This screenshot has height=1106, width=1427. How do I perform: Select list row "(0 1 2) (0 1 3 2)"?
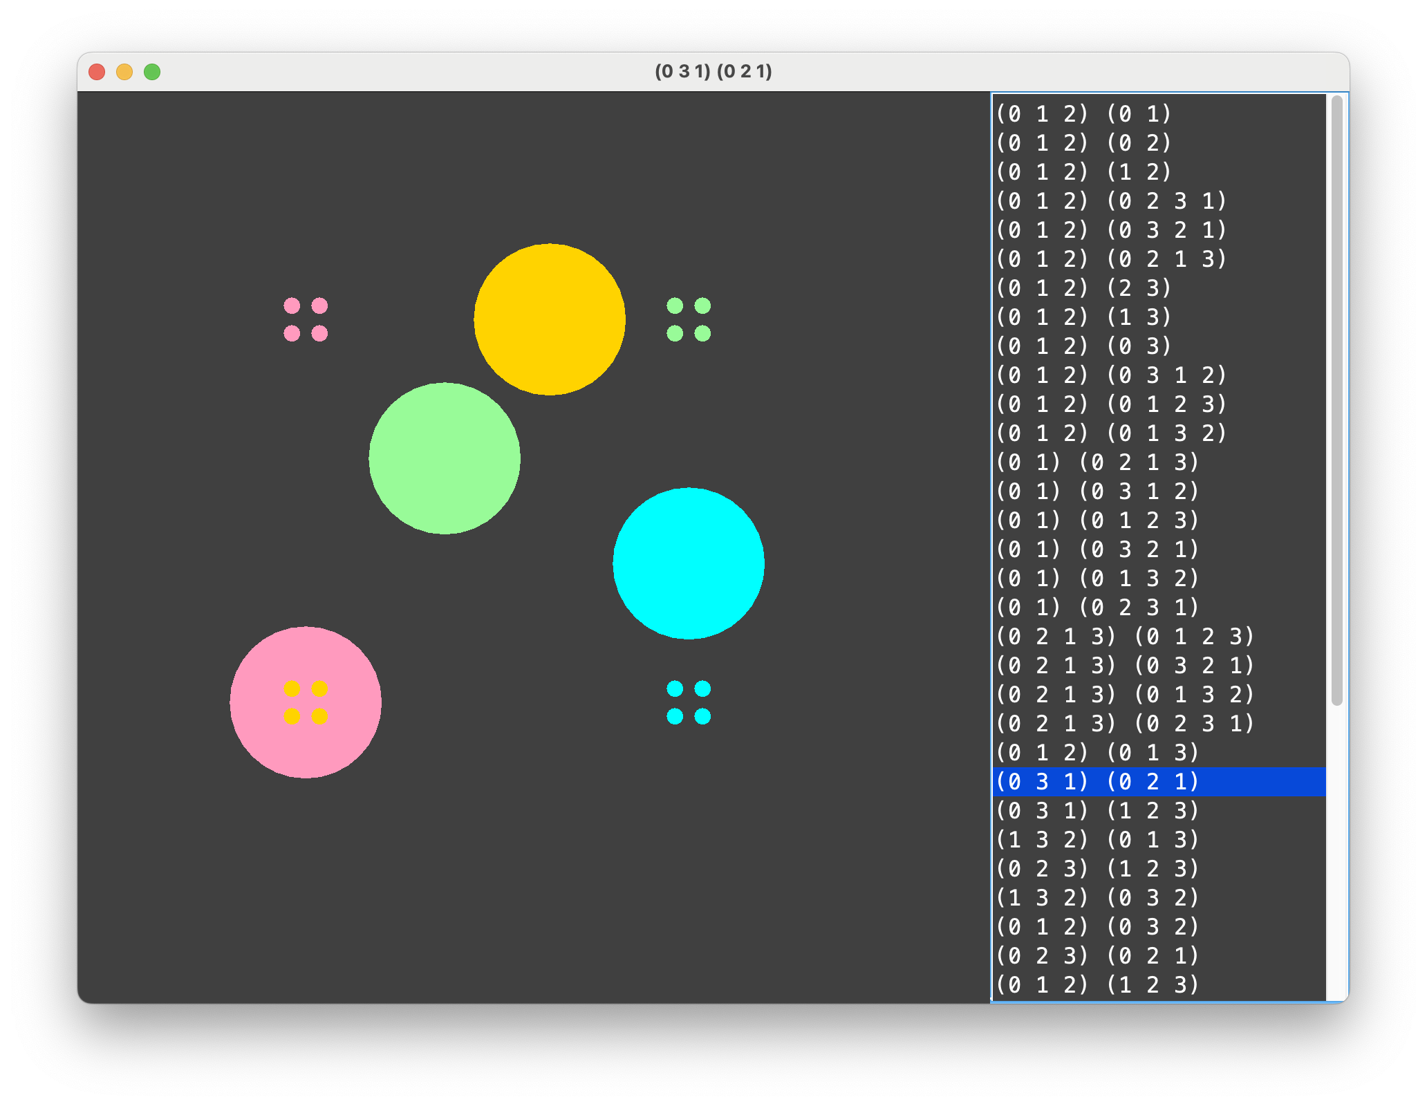(1159, 433)
